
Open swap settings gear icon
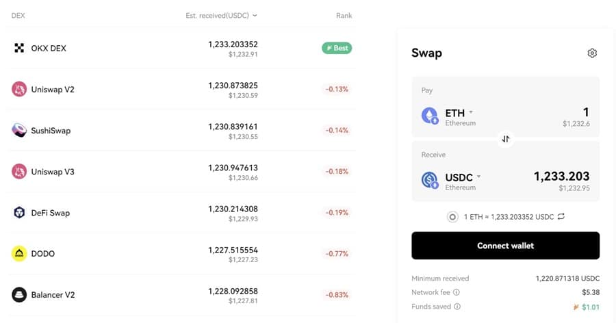[592, 53]
